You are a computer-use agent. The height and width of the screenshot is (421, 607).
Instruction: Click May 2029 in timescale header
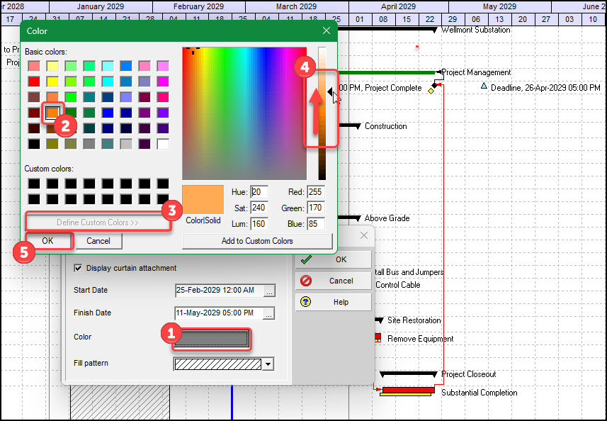point(500,6)
